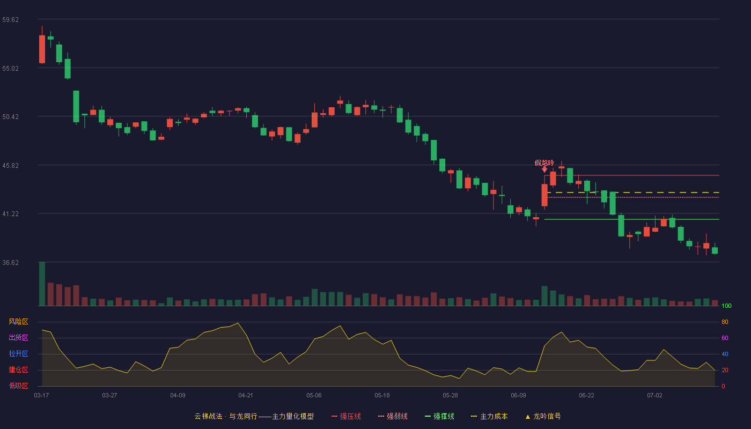The width and height of the screenshot is (751, 429).
Task: Click the first red candlestick at 03-17
Action: tap(42, 49)
